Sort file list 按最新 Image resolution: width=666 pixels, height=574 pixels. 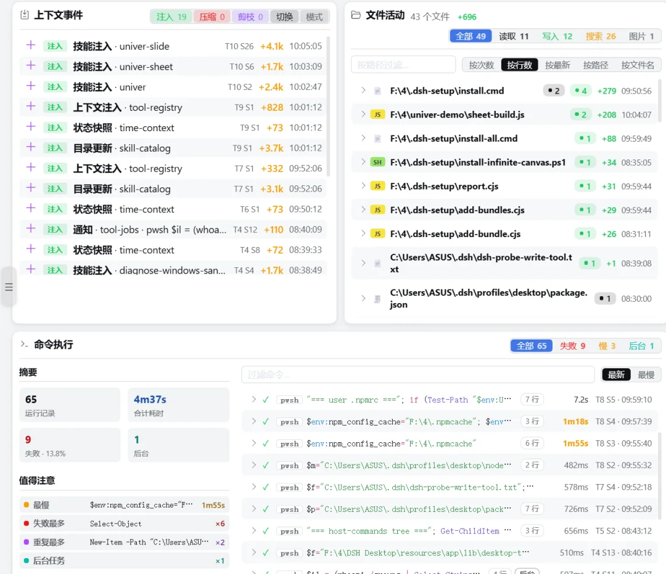(557, 65)
